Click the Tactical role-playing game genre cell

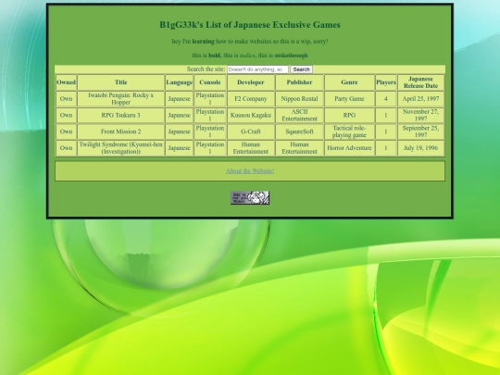coord(349,131)
